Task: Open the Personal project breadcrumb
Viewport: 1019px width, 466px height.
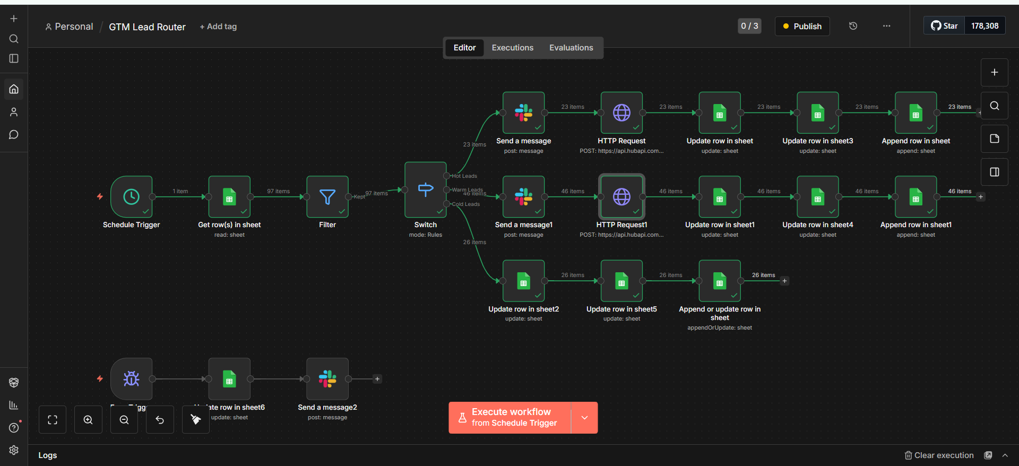Action: pyautogui.click(x=69, y=27)
